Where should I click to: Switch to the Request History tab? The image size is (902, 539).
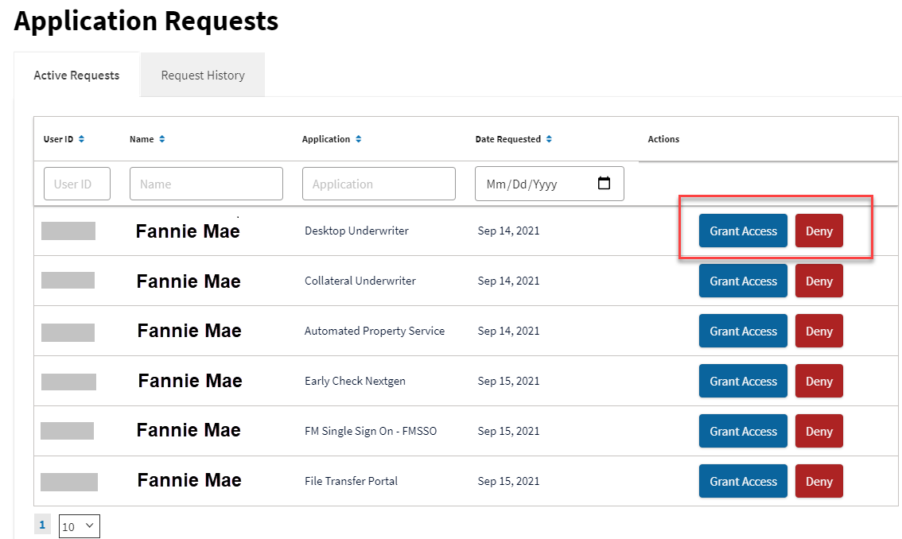point(202,75)
